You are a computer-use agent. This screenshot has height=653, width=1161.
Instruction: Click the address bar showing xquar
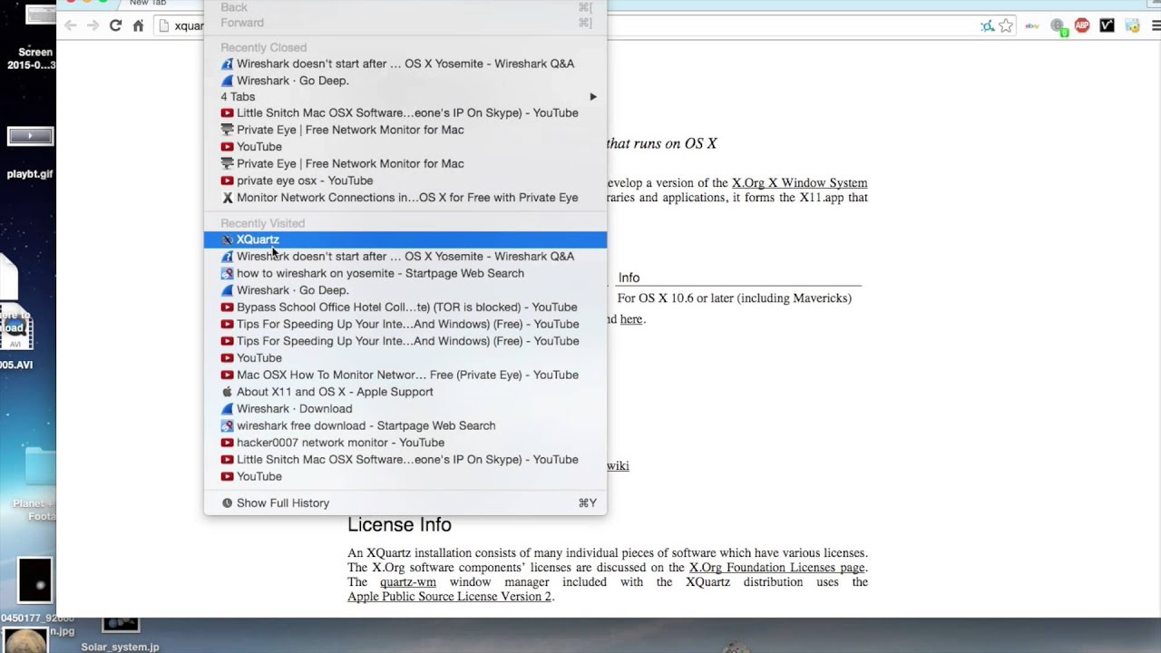coord(187,25)
